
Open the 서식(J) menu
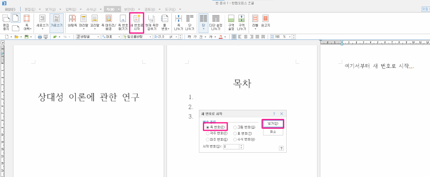tap(91, 9)
